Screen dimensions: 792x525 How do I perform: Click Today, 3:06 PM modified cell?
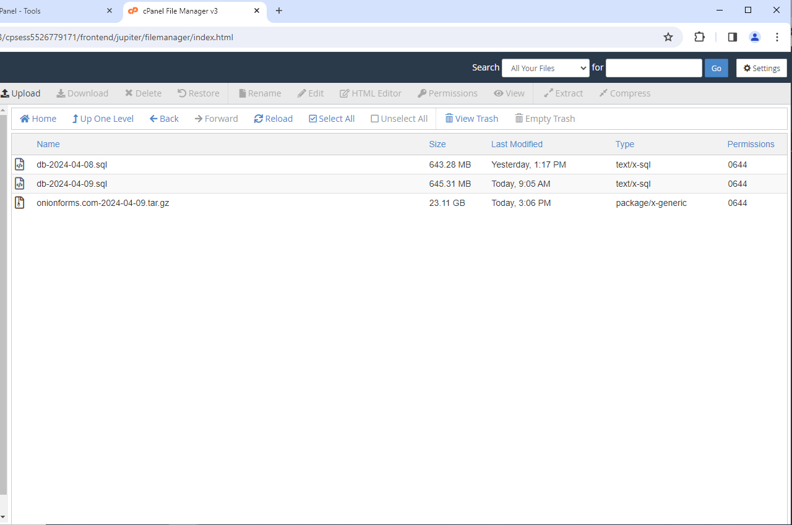coord(520,203)
